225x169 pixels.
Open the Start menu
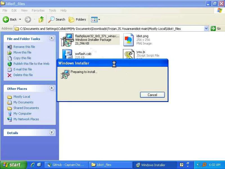click(13, 165)
